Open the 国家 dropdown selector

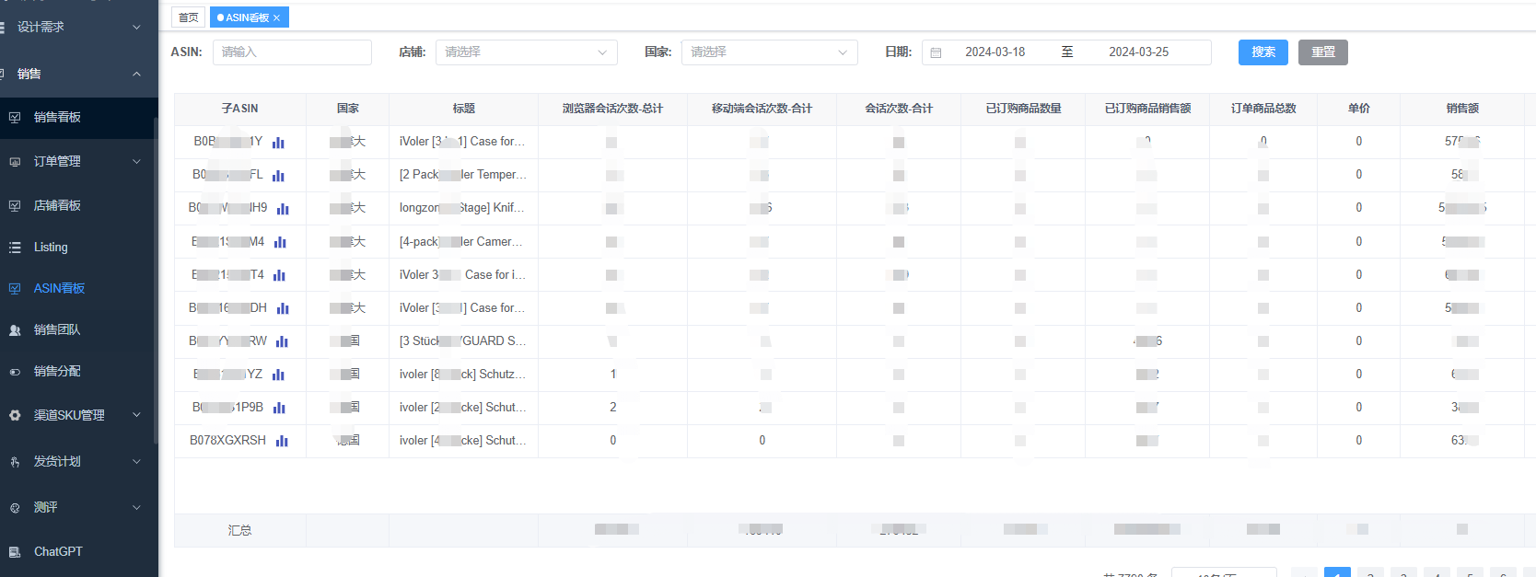769,52
